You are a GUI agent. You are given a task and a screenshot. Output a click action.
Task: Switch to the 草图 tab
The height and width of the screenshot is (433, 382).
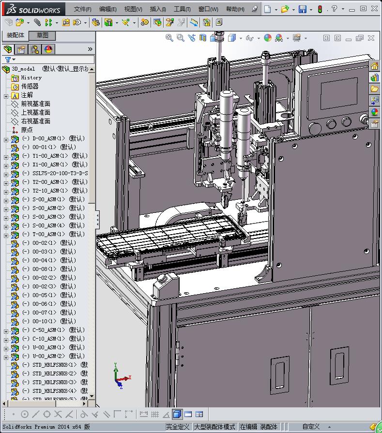[42, 35]
